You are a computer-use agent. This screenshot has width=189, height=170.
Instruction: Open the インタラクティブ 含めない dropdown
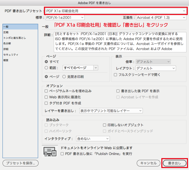(x=93, y=138)
